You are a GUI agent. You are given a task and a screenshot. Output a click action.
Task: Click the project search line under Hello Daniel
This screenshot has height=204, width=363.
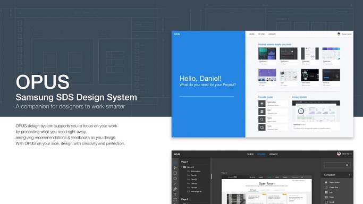point(207,96)
